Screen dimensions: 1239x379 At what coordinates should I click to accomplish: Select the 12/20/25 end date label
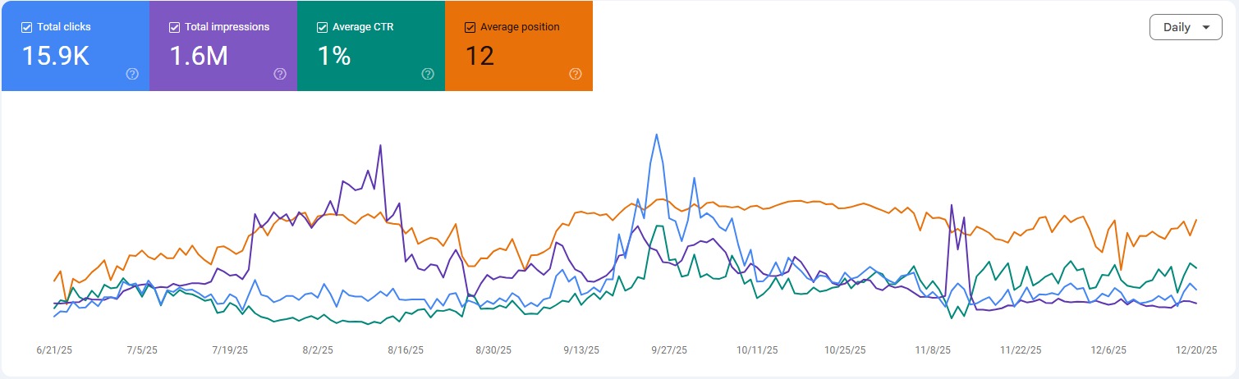pyautogui.click(x=1196, y=349)
